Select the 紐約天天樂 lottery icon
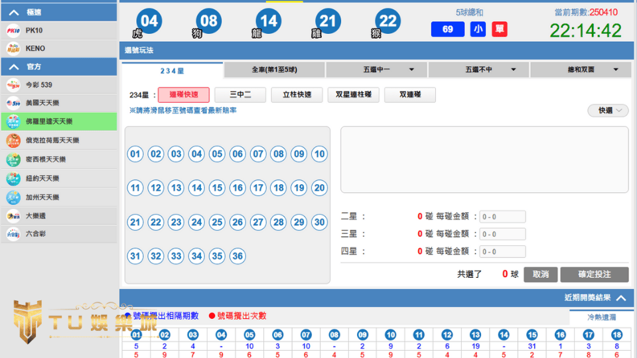This screenshot has width=637, height=358. point(13,178)
